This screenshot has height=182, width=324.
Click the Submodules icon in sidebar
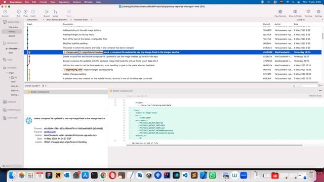point(5,110)
